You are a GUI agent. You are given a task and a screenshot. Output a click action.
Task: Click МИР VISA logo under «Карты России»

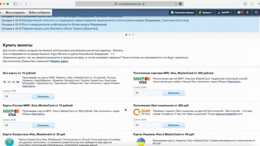(11, 113)
